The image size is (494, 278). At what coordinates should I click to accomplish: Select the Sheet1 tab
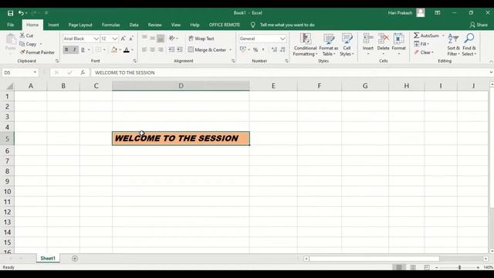[48, 259]
